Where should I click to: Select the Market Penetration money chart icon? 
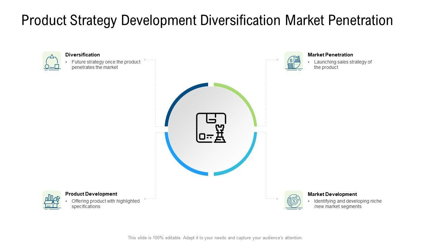(294, 61)
